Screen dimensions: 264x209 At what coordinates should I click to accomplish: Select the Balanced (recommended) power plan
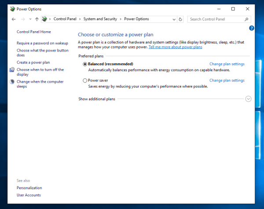coord(85,64)
